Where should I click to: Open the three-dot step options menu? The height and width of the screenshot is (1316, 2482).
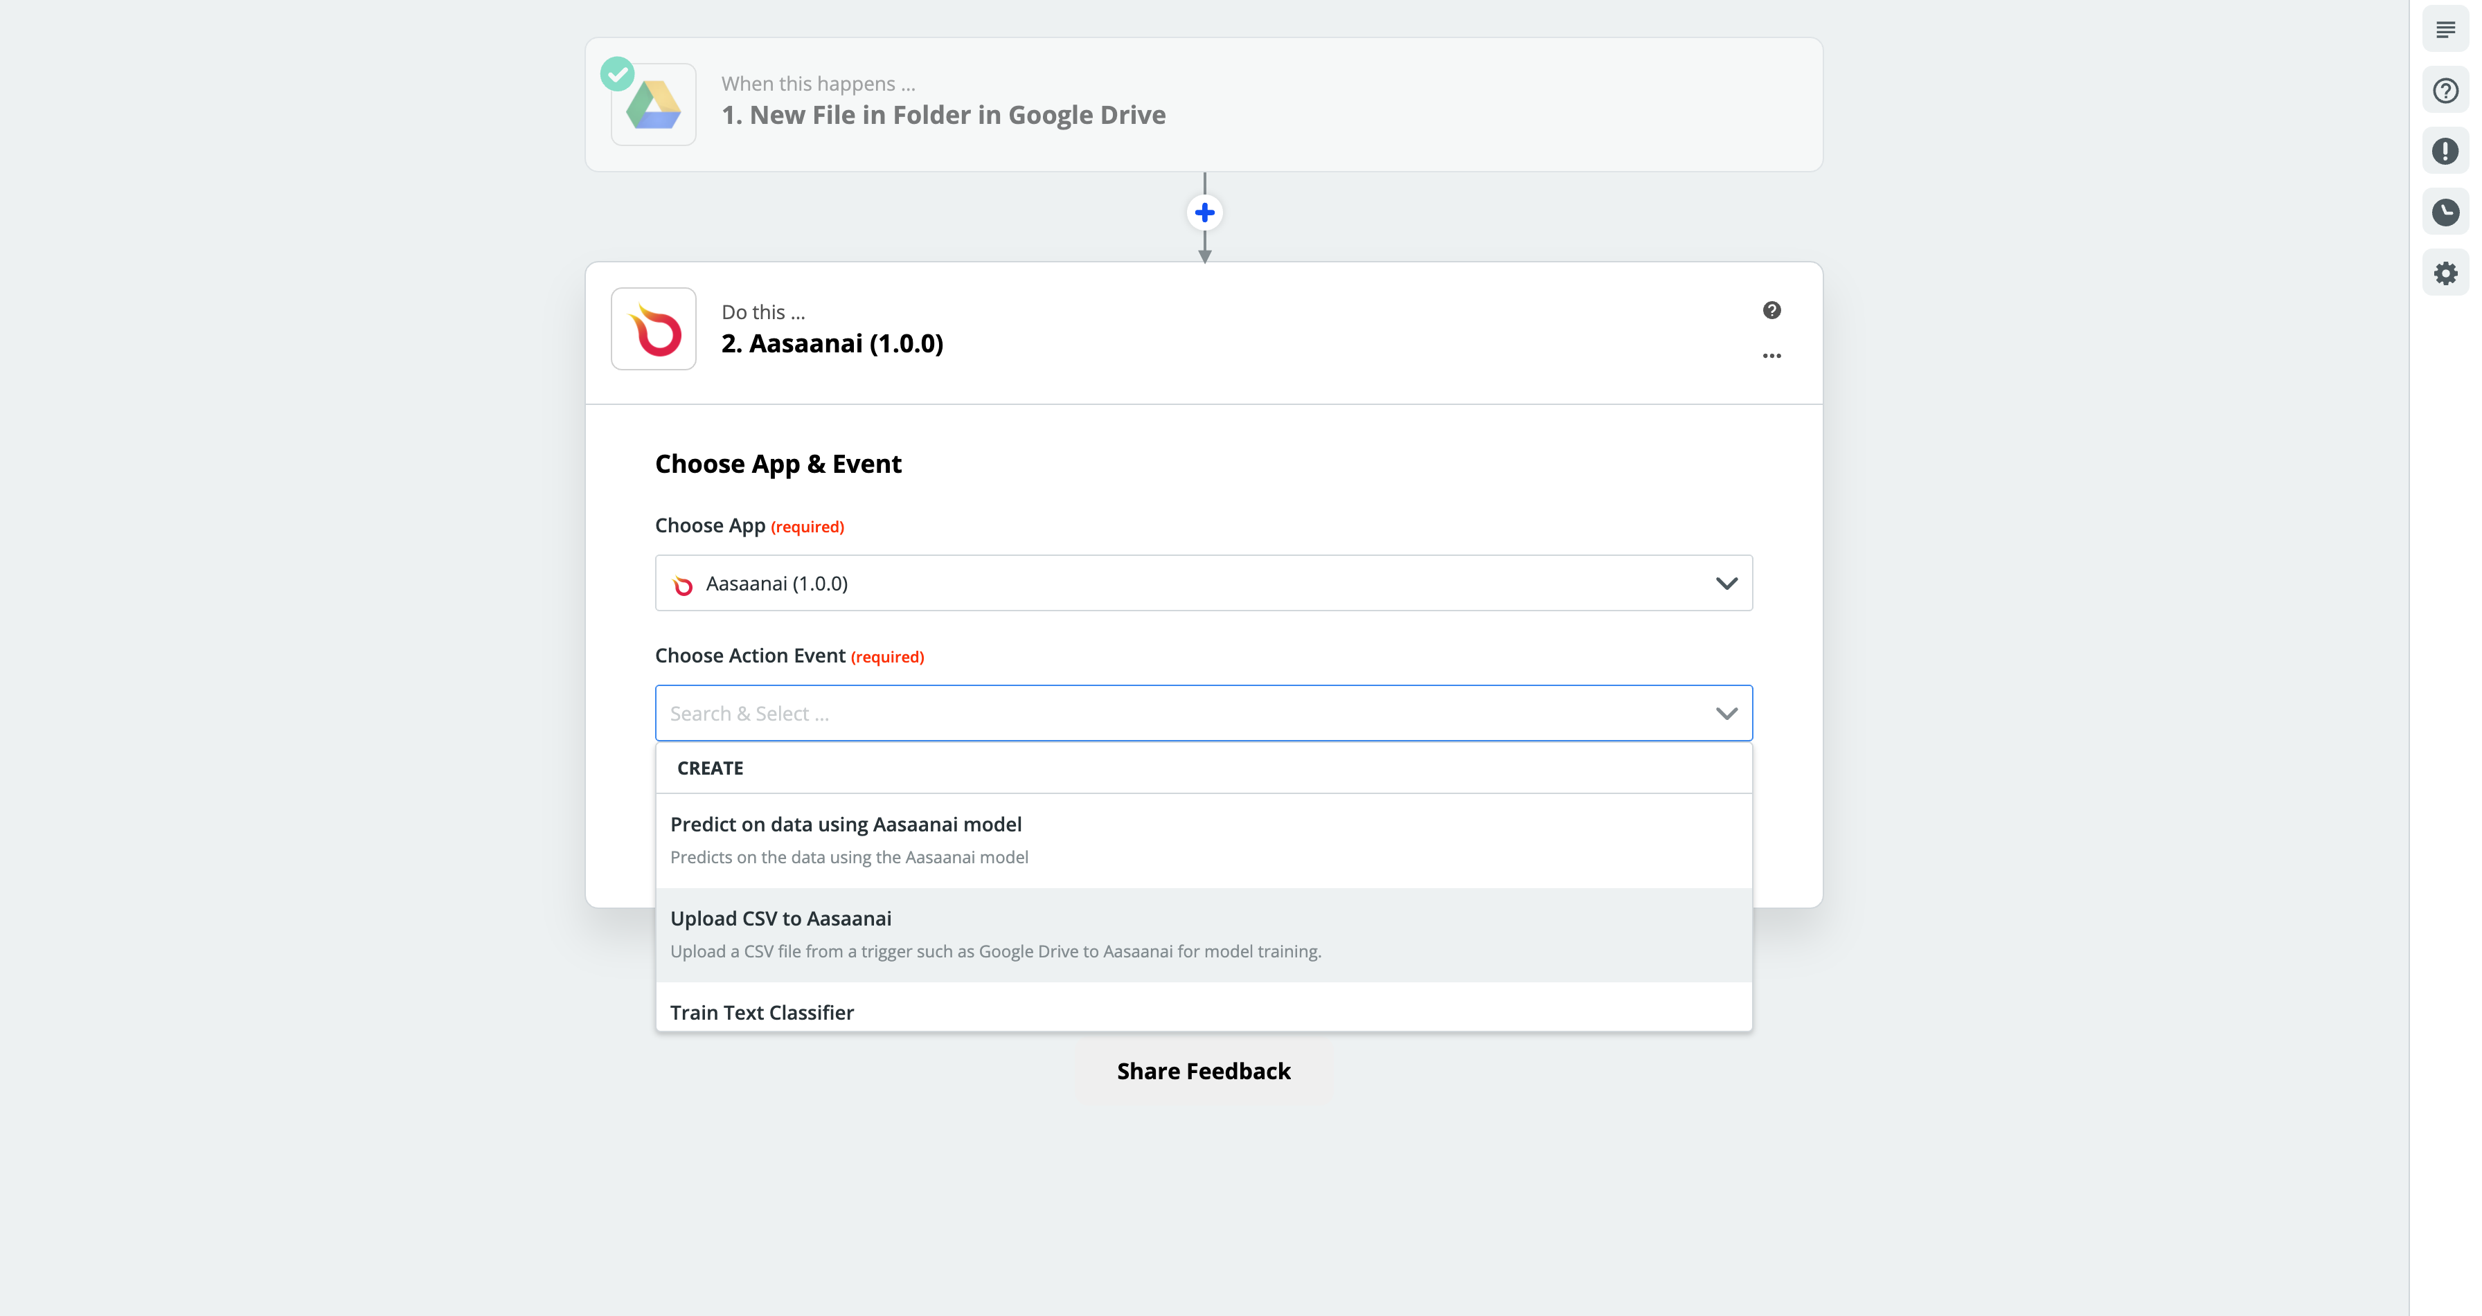1772,356
